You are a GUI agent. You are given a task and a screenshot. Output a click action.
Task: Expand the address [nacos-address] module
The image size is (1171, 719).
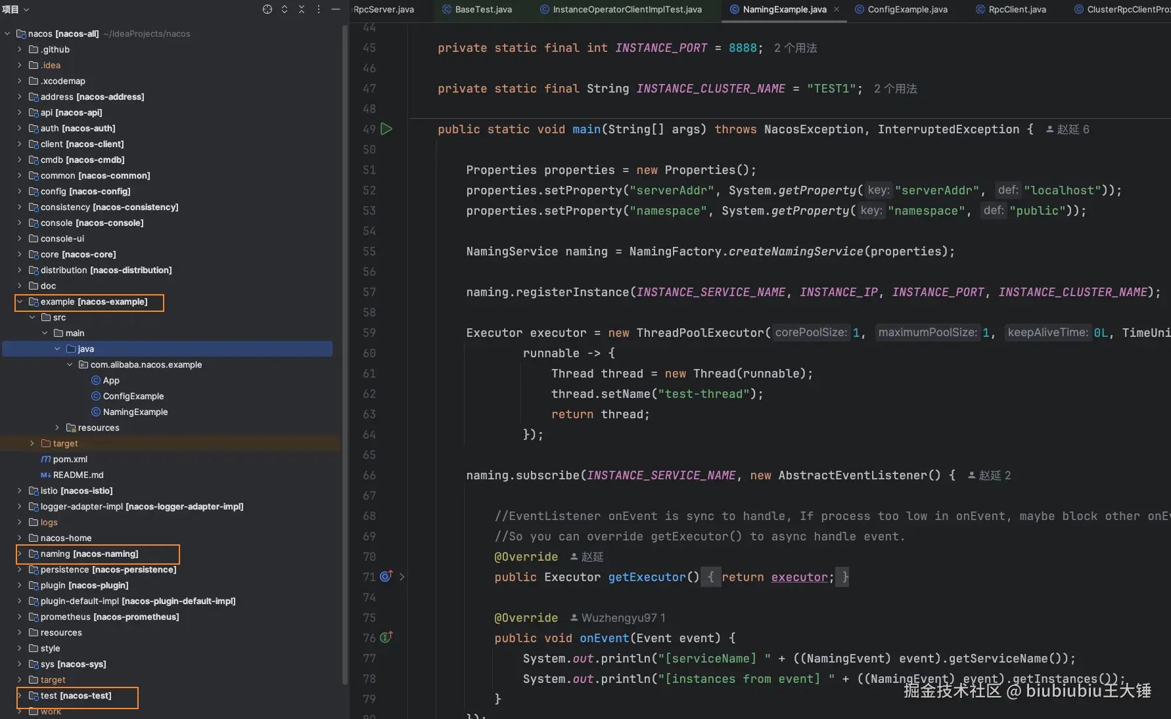20,97
